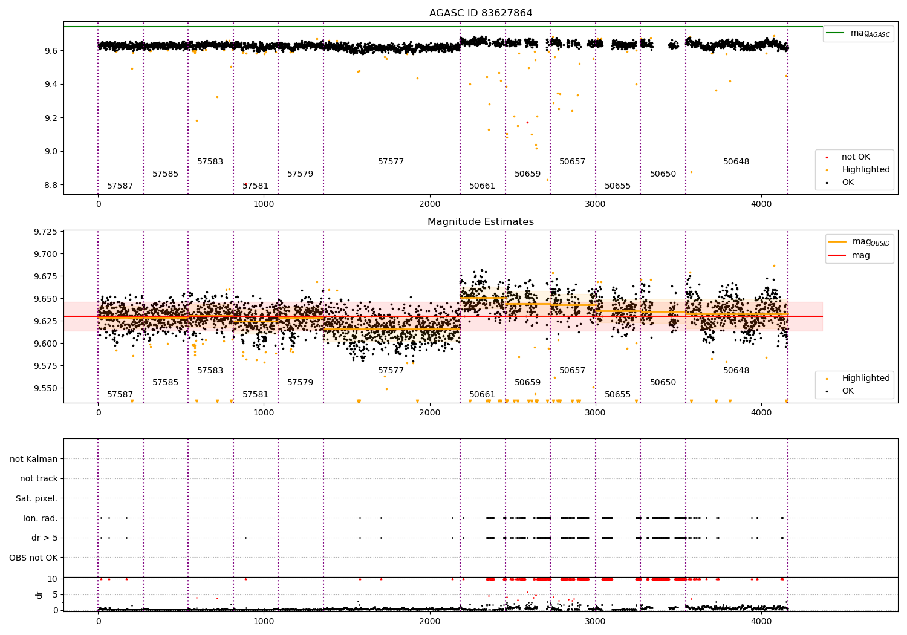Click obsid label 50661 in top plot
This screenshot has height=635, width=907.
482,186
